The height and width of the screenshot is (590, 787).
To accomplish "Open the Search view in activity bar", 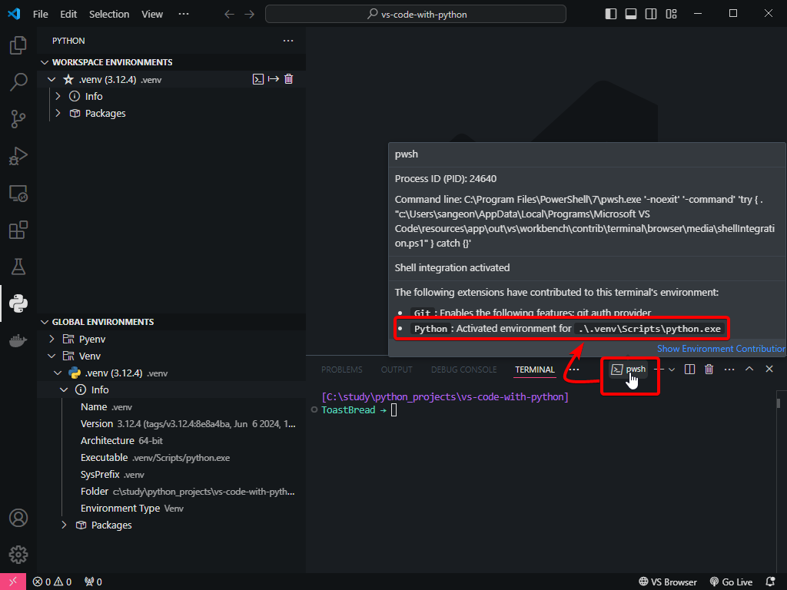I will pyautogui.click(x=18, y=81).
